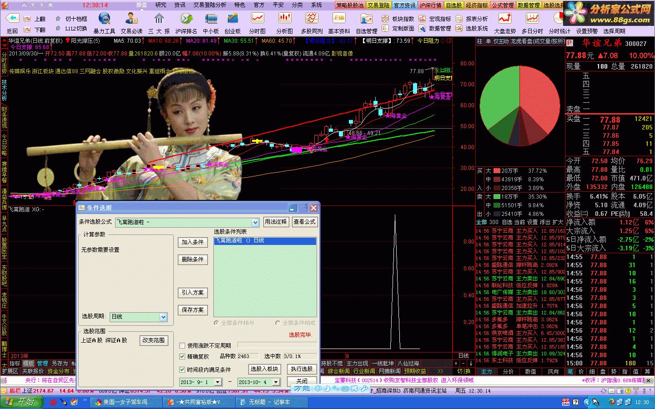Open the 选股系统 toolbar item
Image resolution: width=655 pixels, height=409 pixels.
pos(471,28)
